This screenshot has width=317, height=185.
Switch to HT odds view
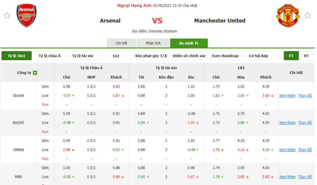click(306, 56)
